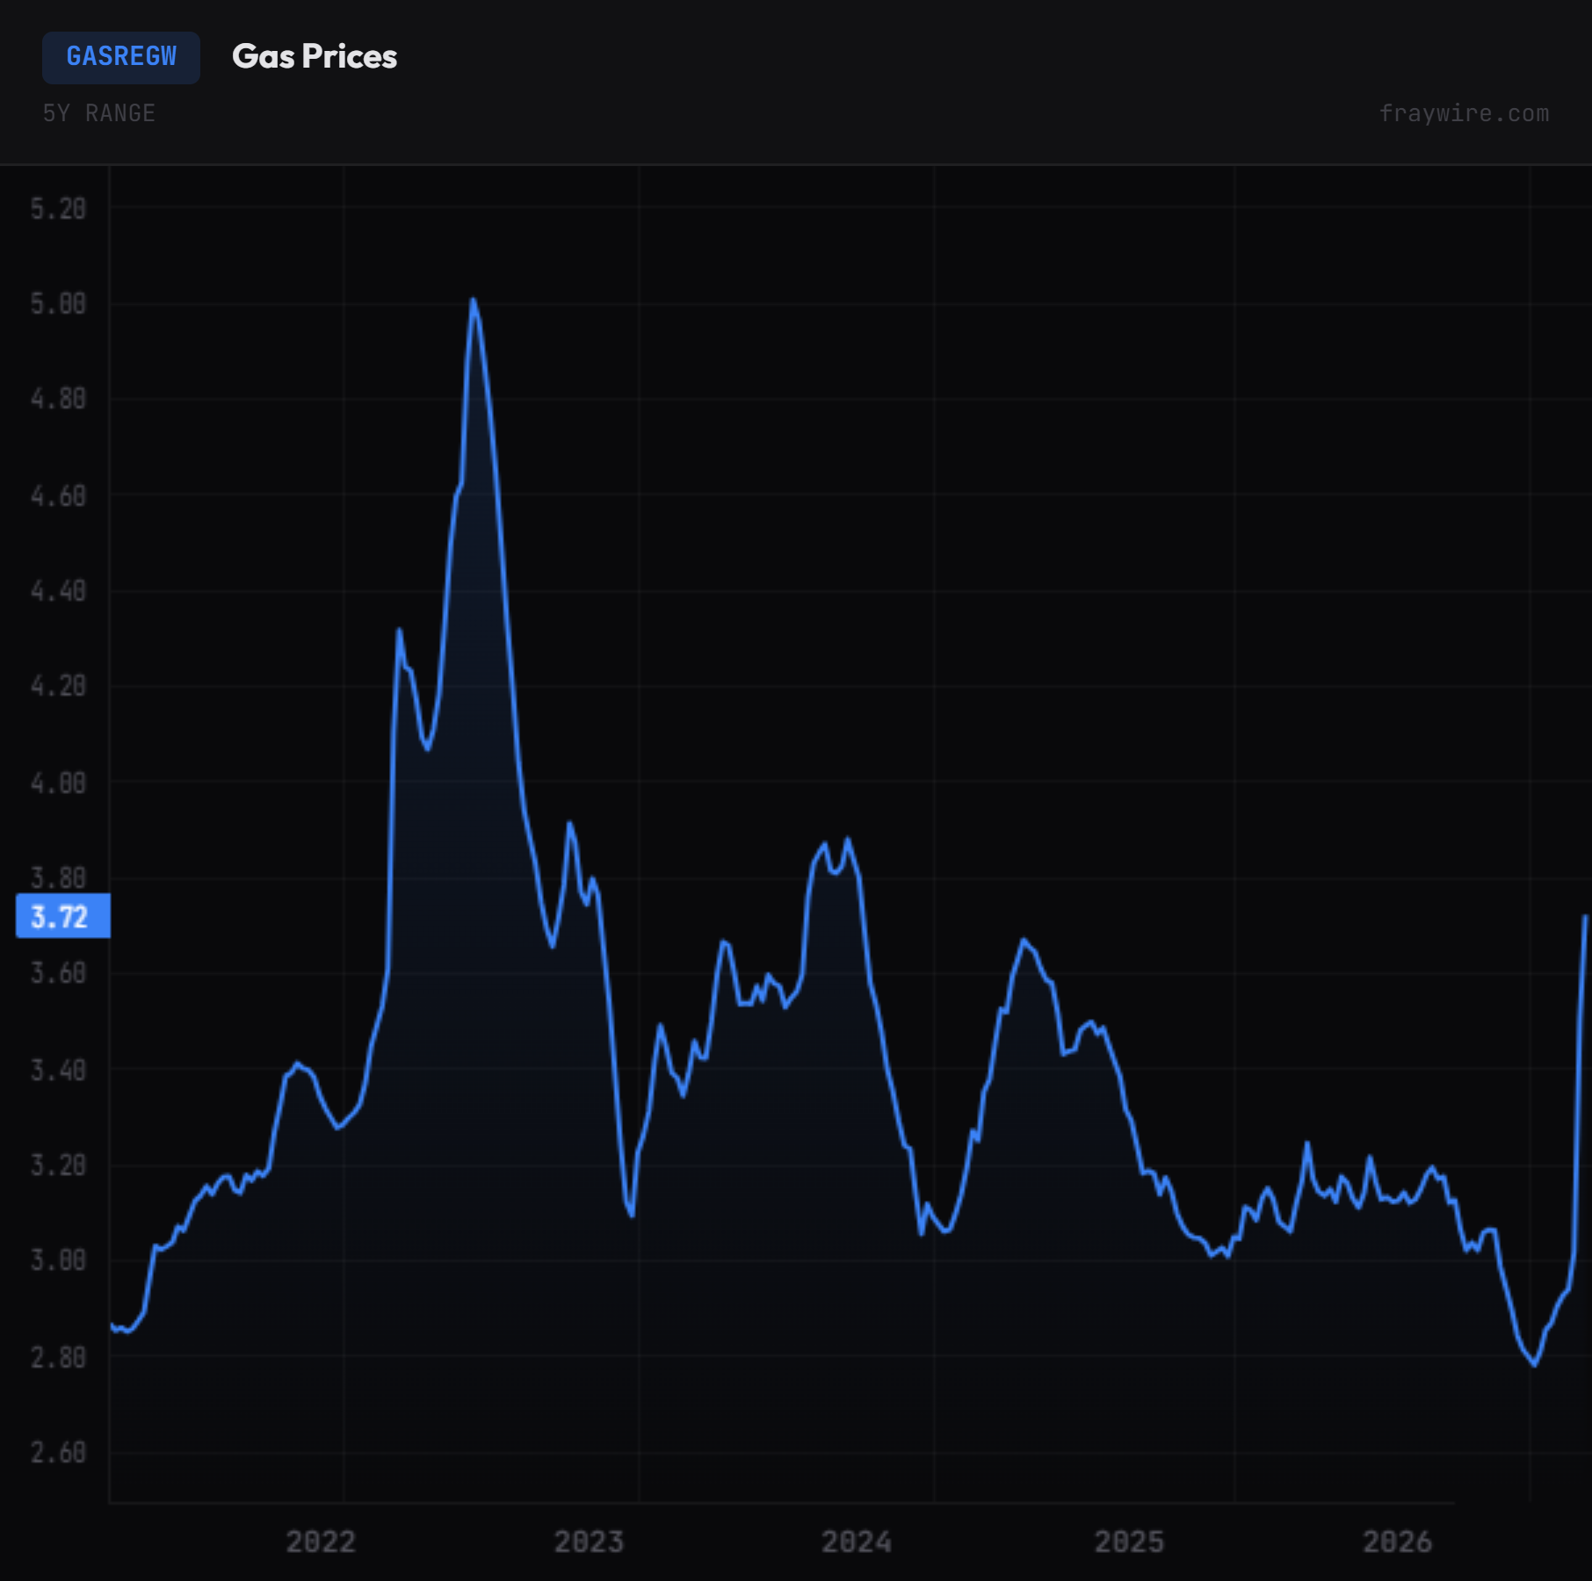Click the GASREGW ticker badge
This screenshot has height=1581, width=1592.
tap(121, 57)
